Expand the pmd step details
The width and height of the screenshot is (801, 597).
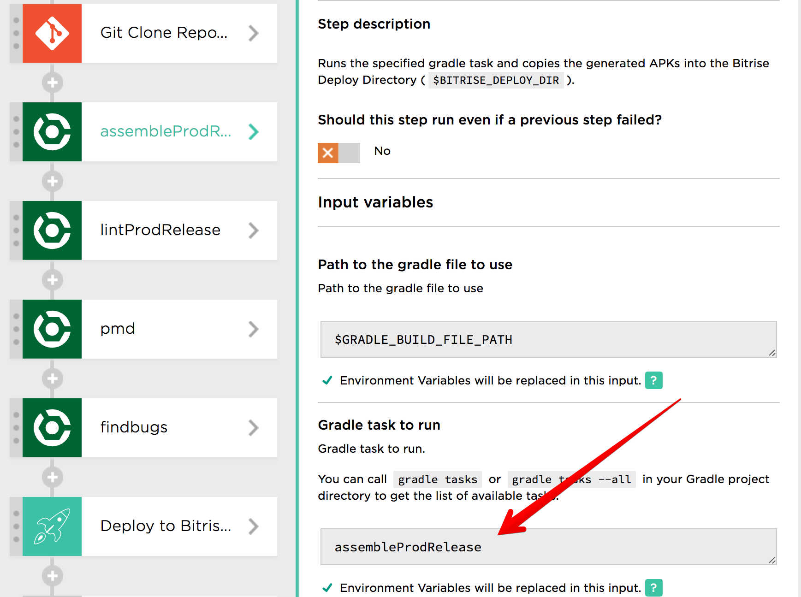click(254, 329)
